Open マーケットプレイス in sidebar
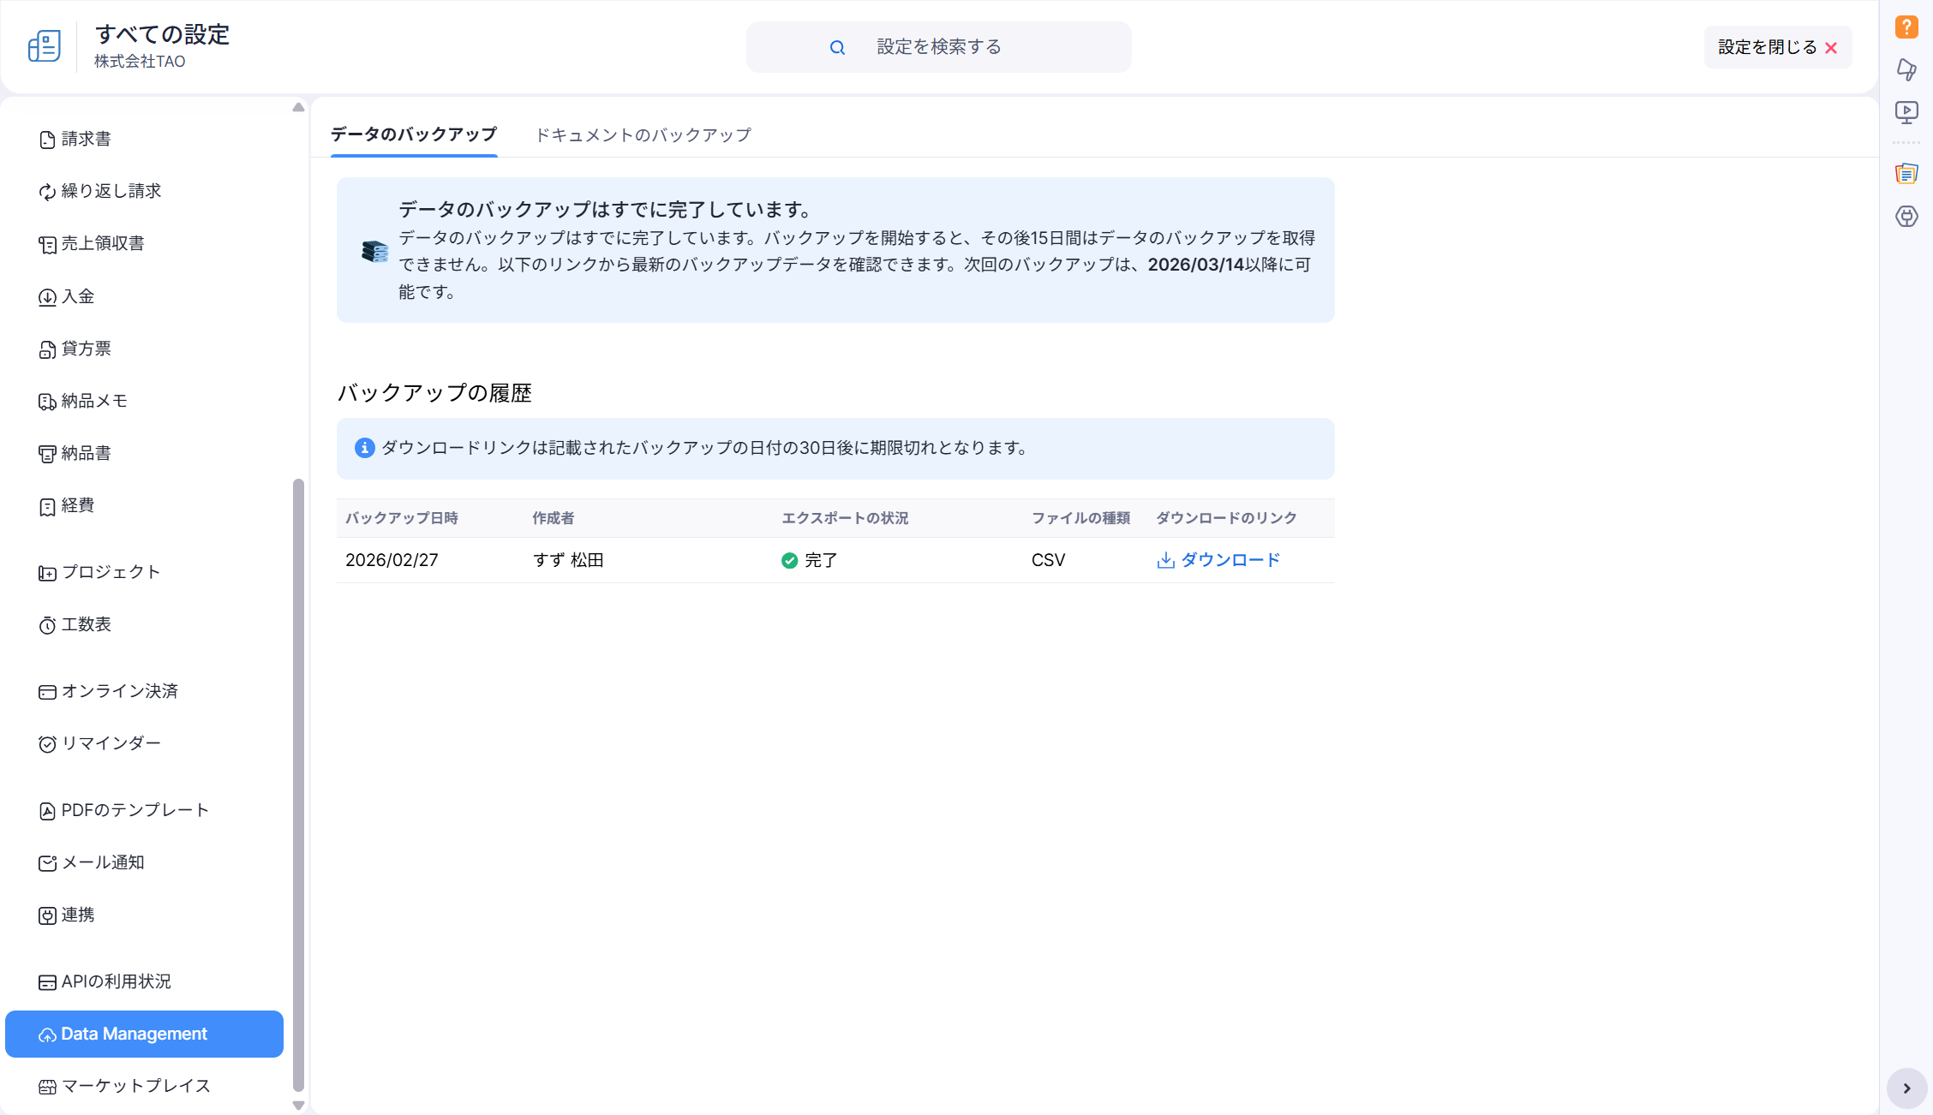Screen dimensions: 1933x1115 pos(135,1086)
